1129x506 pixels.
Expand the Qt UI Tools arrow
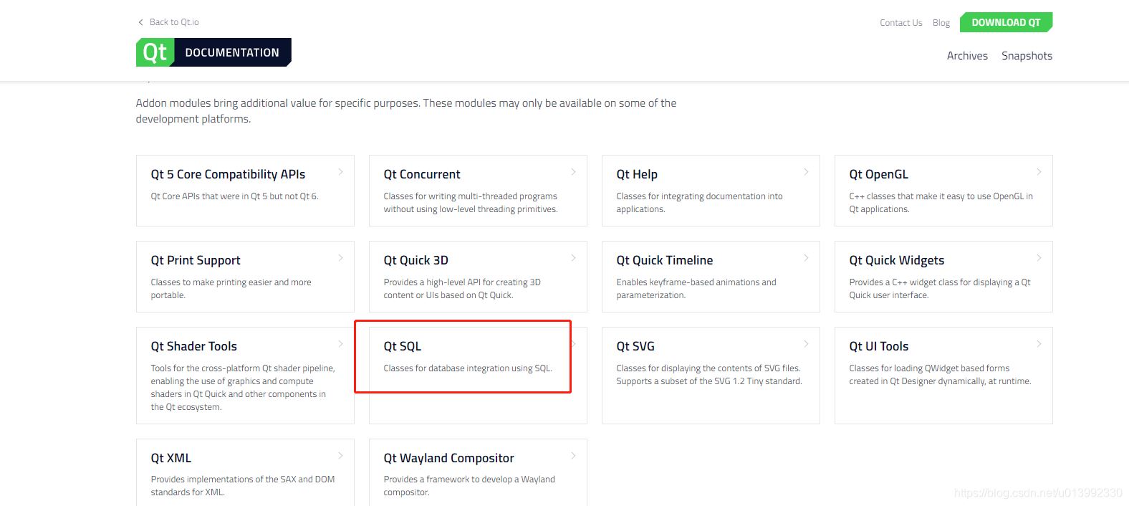tap(1039, 344)
